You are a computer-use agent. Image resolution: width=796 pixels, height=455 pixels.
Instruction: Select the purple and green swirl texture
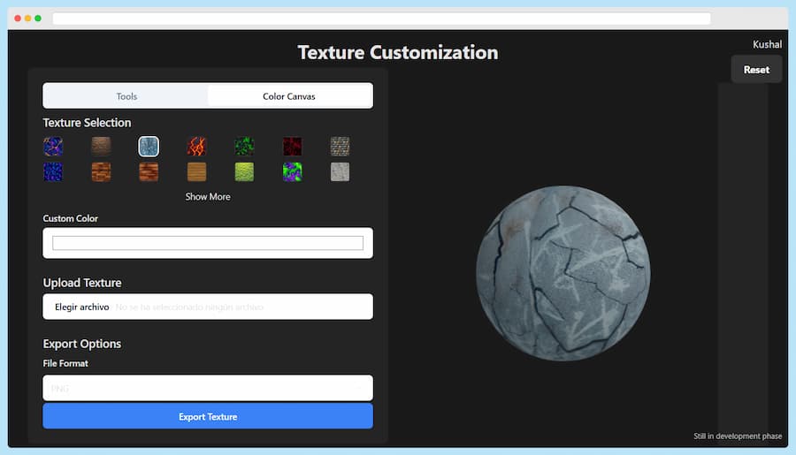tap(292, 171)
